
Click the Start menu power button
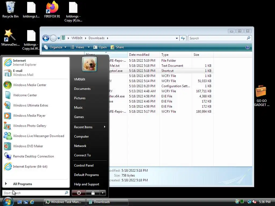[x=79, y=193]
